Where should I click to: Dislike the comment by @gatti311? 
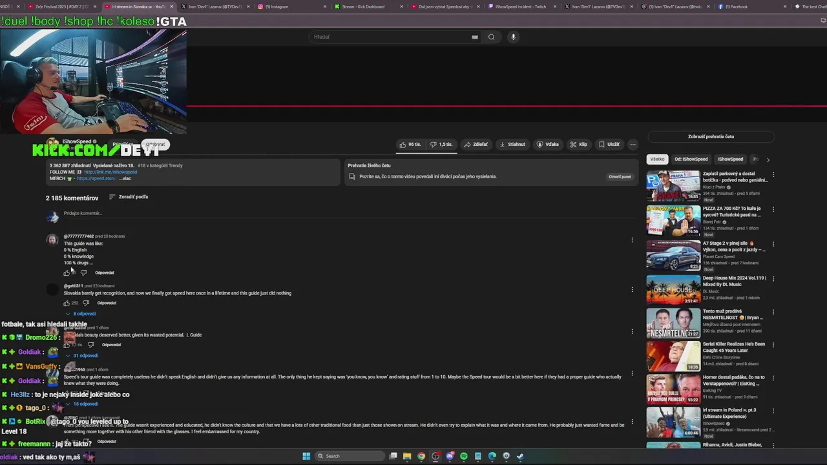(86, 303)
